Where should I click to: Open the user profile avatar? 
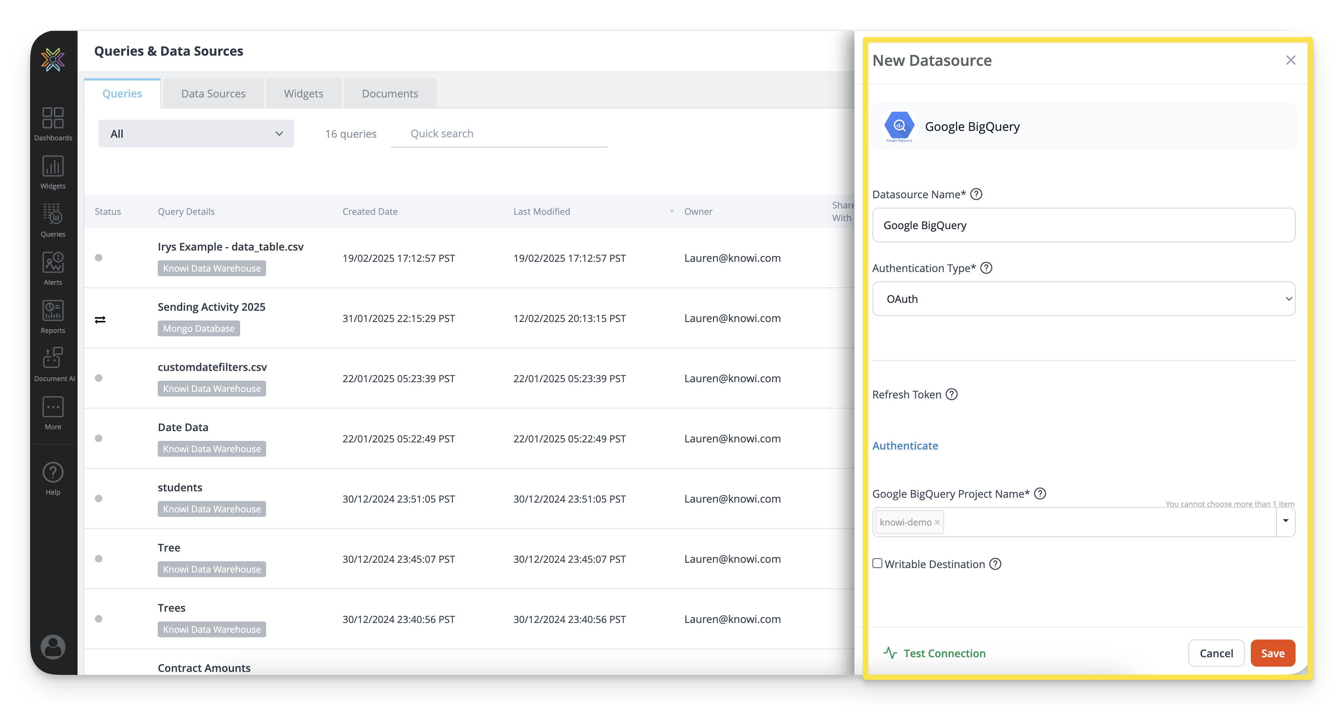click(53, 647)
